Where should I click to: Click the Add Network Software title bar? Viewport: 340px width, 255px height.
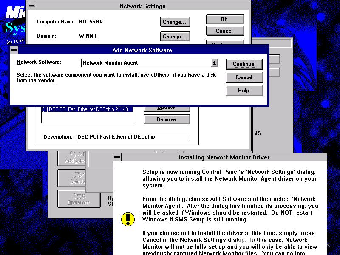click(x=142, y=50)
